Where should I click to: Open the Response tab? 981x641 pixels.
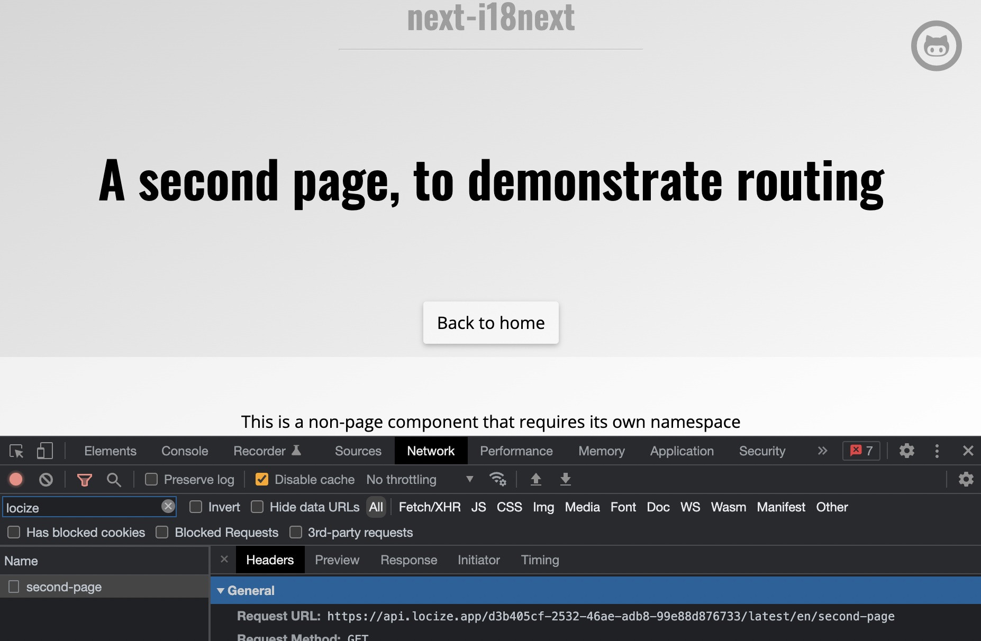408,560
